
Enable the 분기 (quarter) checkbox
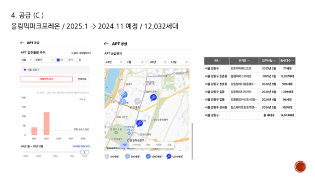(66, 60)
